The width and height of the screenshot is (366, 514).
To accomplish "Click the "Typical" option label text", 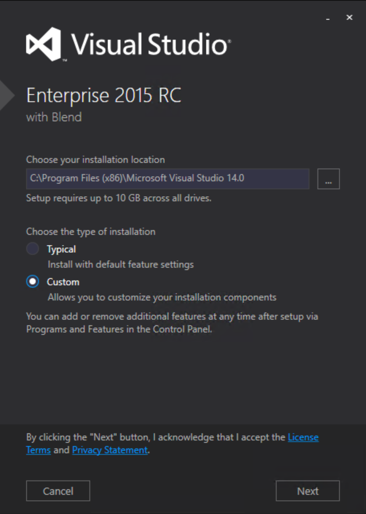I will point(61,249).
